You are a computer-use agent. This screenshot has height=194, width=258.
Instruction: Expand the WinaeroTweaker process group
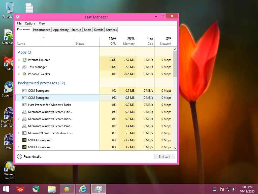click(19, 74)
